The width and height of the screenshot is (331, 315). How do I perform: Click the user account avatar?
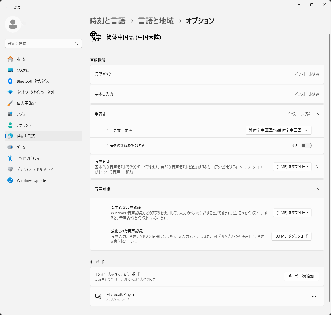[x=13, y=24]
